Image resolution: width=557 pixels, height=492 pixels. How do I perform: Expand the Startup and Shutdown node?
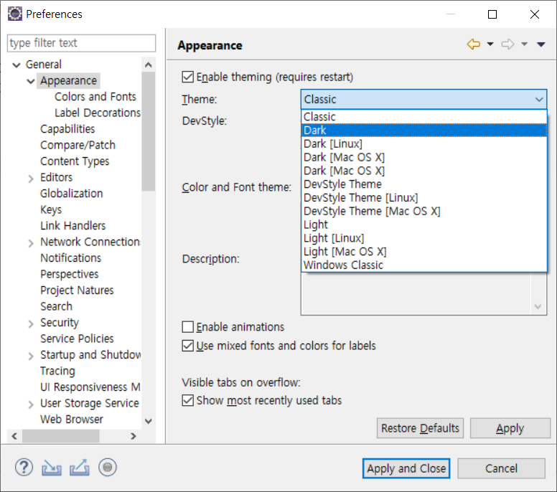click(31, 356)
